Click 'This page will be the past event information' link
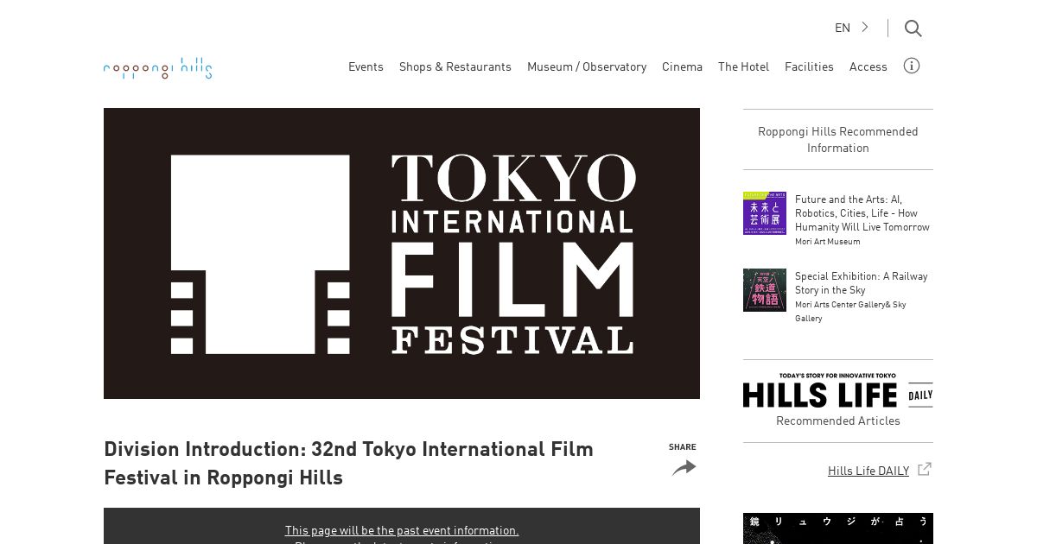Image resolution: width=1037 pixels, height=544 pixels. point(402,530)
